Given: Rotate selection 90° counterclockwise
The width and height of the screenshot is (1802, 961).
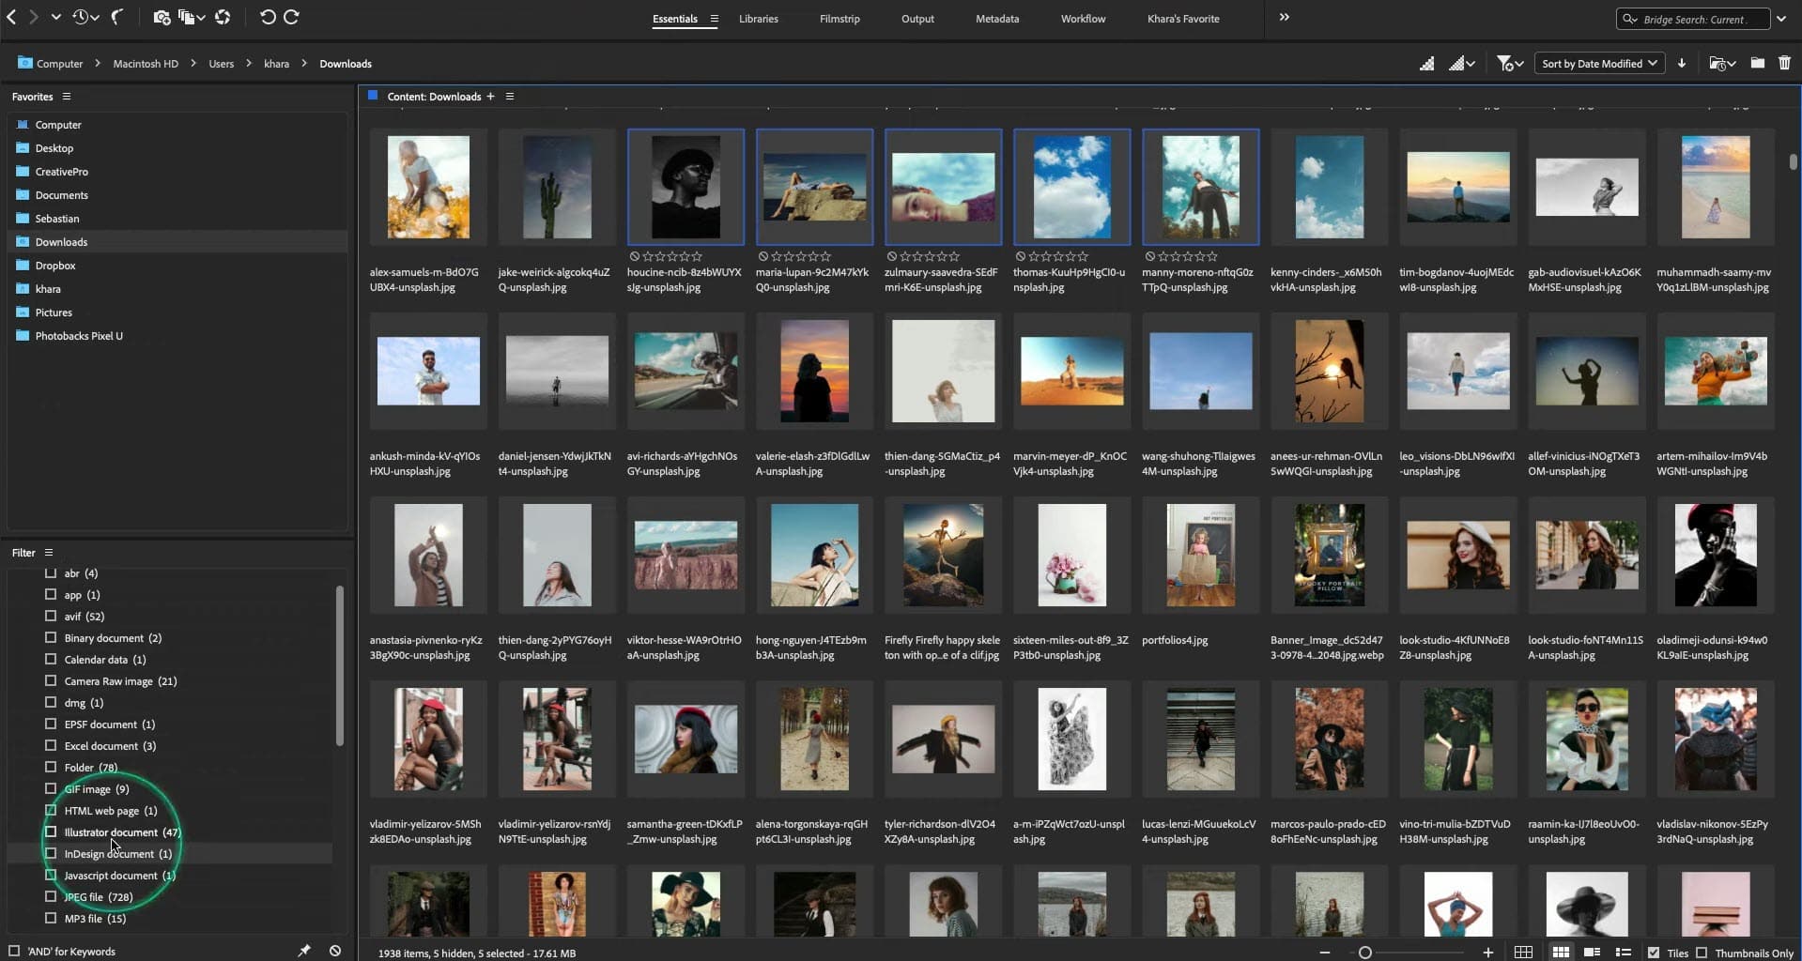Looking at the screenshot, I should pyautogui.click(x=268, y=17).
